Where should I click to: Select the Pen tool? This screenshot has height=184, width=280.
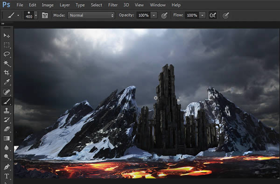(7, 167)
